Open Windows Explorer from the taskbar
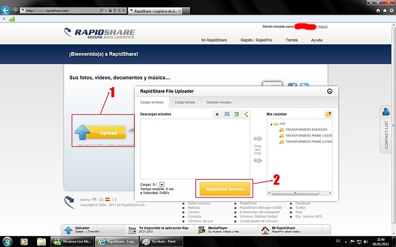The width and height of the screenshot is (396, 247). click(x=41, y=241)
